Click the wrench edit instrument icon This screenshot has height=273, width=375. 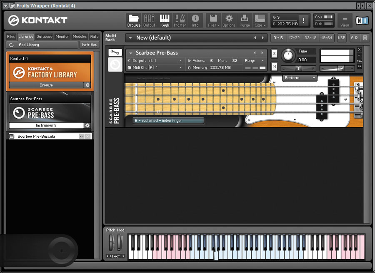[x=115, y=52]
